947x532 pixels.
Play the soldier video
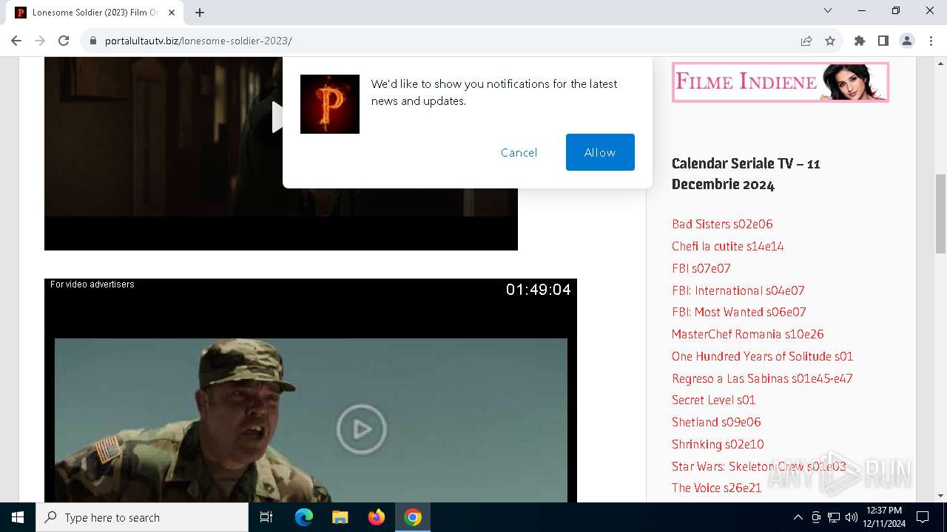click(362, 429)
